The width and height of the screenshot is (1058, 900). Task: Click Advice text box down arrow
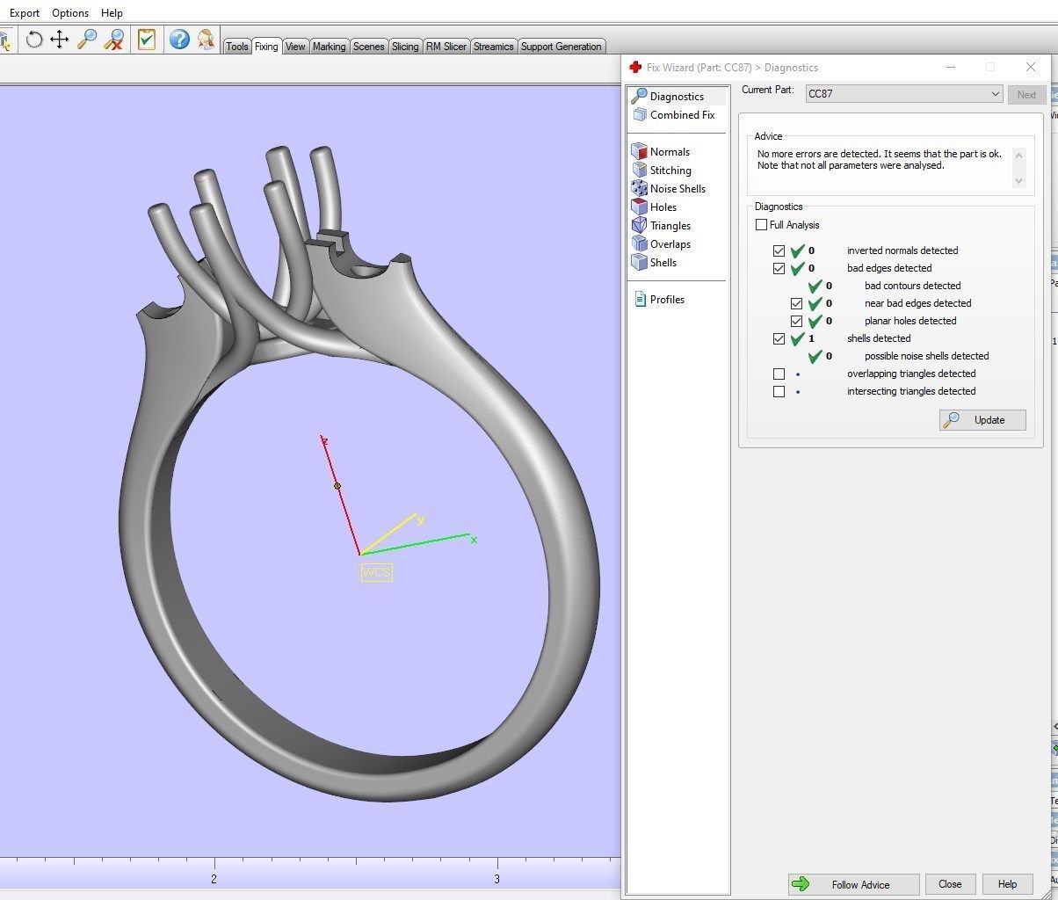coord(1018,180)
